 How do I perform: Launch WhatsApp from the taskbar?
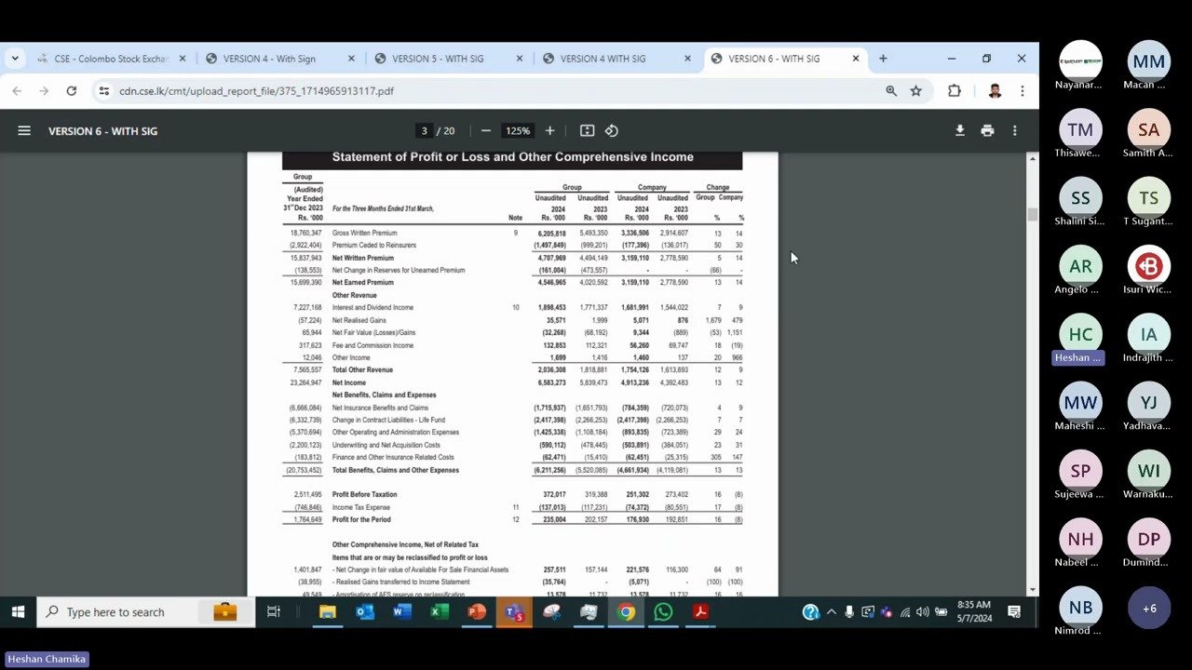(662, 611)
